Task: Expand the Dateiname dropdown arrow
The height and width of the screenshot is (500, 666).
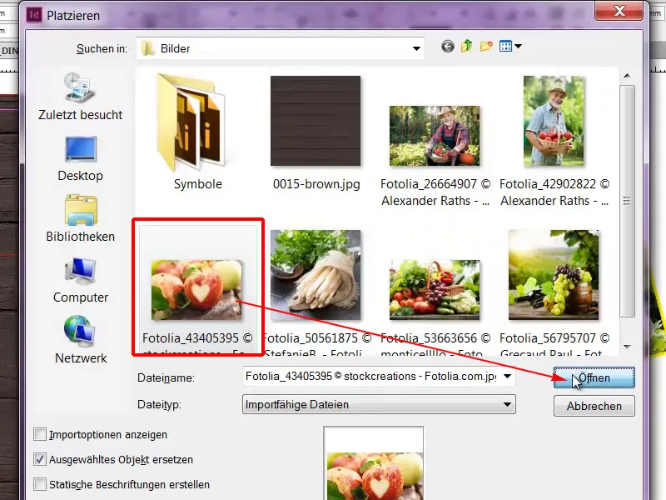Action: (x=507, y=377)
